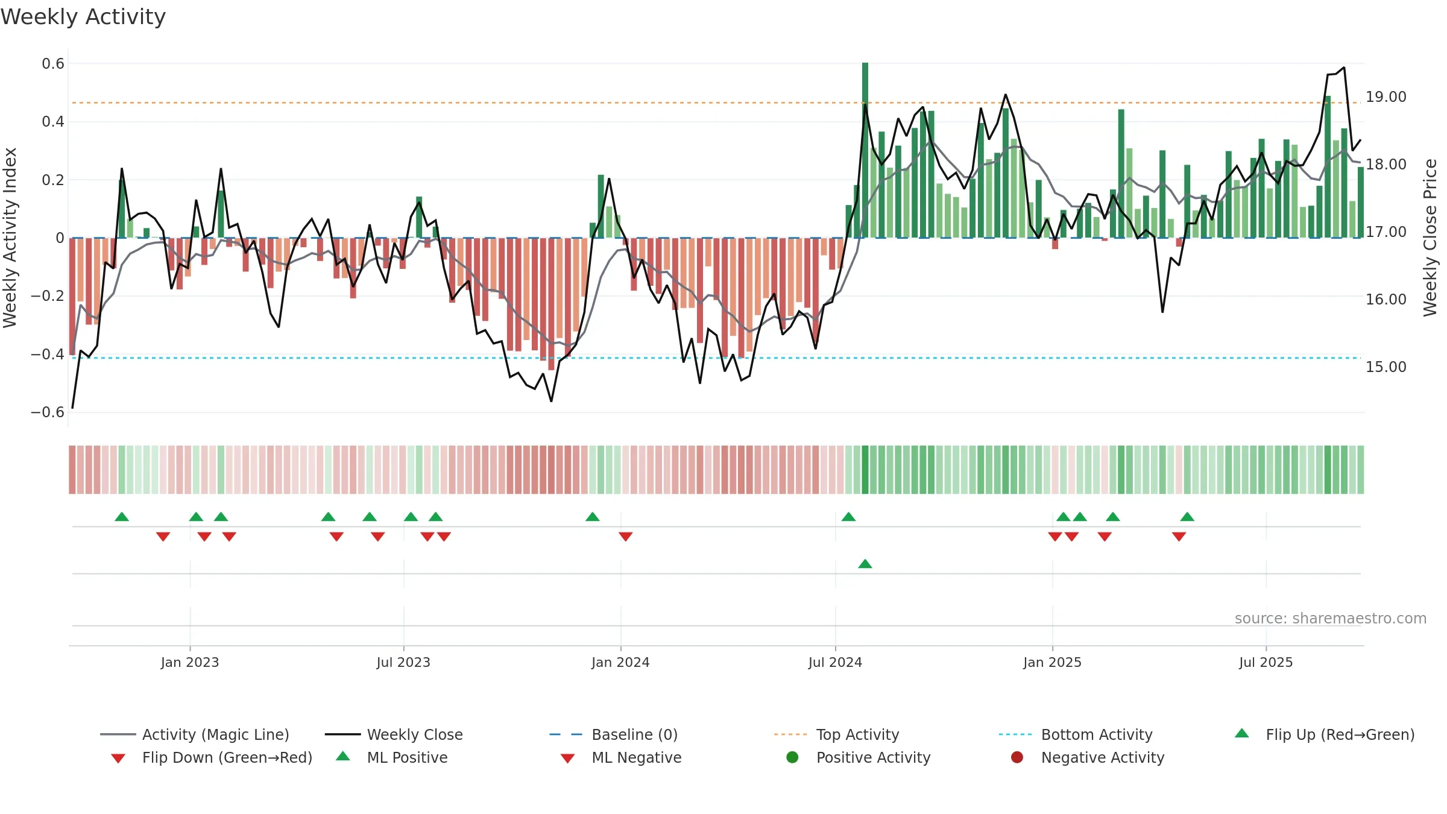Click the Negative Activity red circle icon

coord(1017,757)
